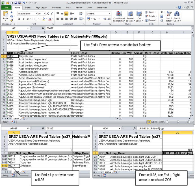This screenshot has height=186, width=195.
Task: Open the Font dialog launcher
Action: pos(53,24)
